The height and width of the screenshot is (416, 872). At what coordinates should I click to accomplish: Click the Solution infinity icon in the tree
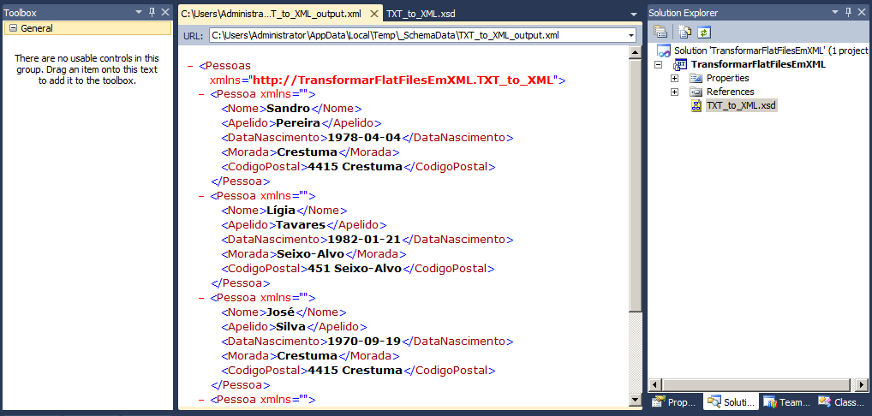[664, 51]
